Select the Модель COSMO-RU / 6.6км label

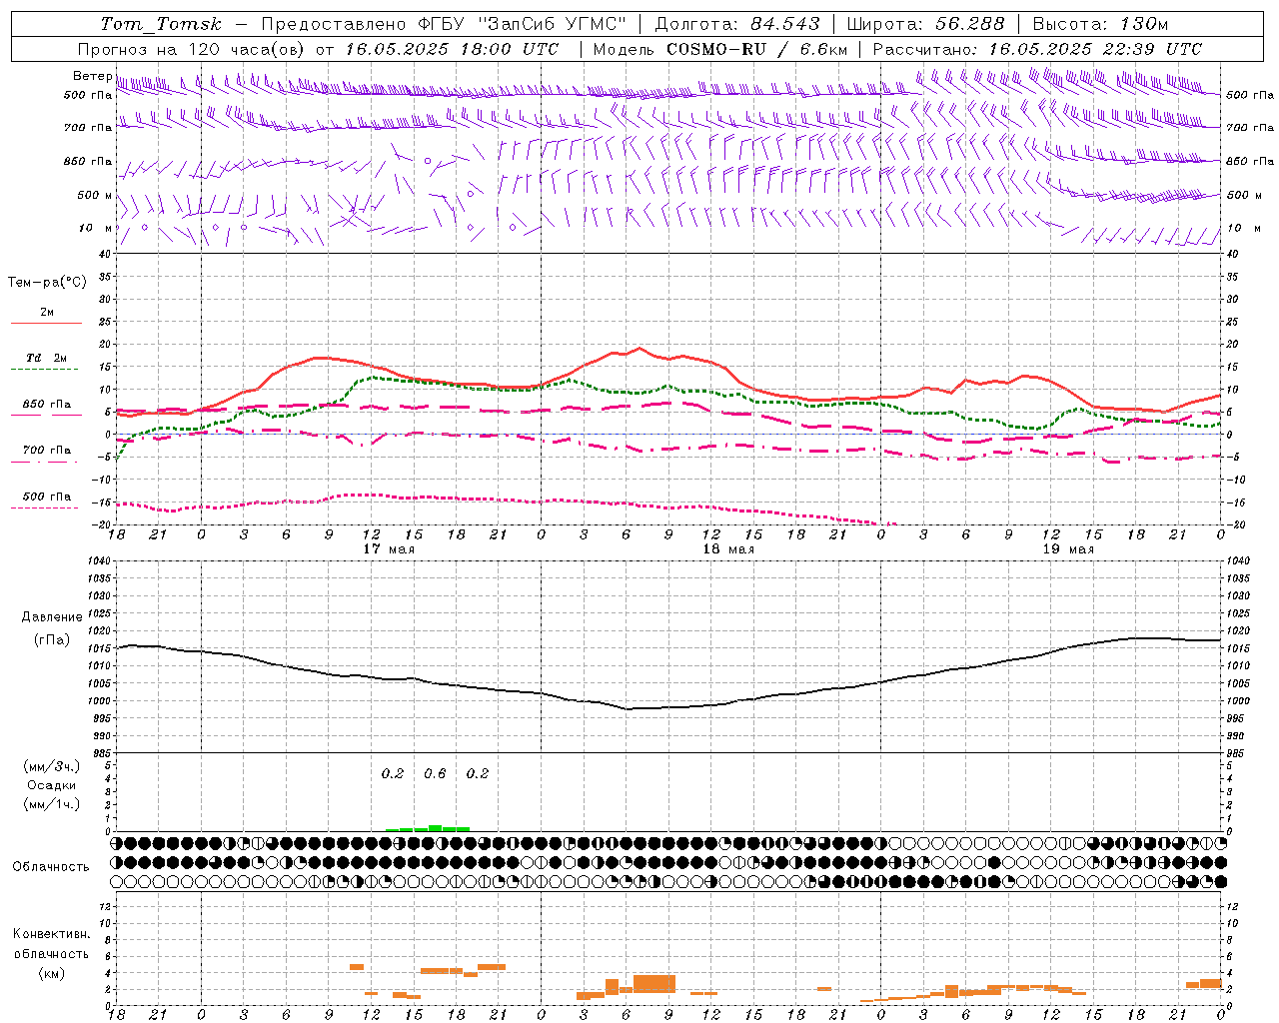719,49
